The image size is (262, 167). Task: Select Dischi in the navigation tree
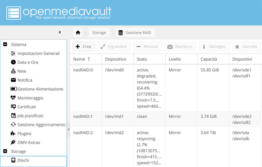tap(23, 160)
